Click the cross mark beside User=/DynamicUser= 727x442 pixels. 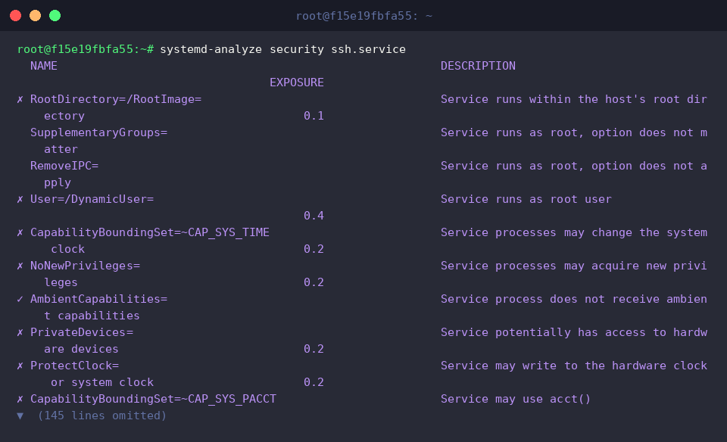pyautogui.click(x=20, y=199)
